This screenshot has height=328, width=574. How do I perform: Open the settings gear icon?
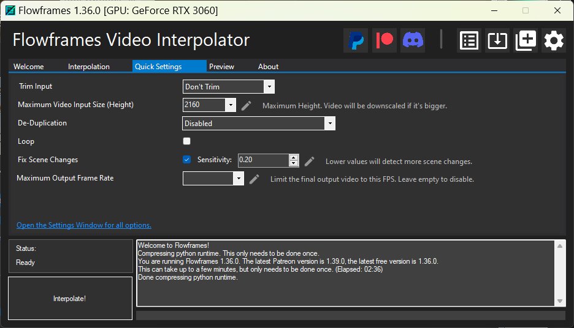(x=554, y=40)
